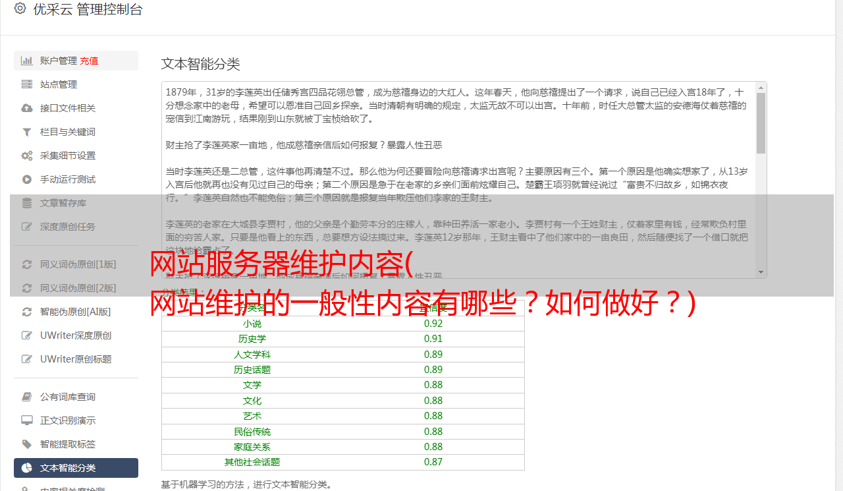Open the 深度原创任务 sidebar entry

76,227
